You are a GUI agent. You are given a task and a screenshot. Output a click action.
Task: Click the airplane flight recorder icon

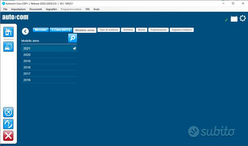[8, 112]
